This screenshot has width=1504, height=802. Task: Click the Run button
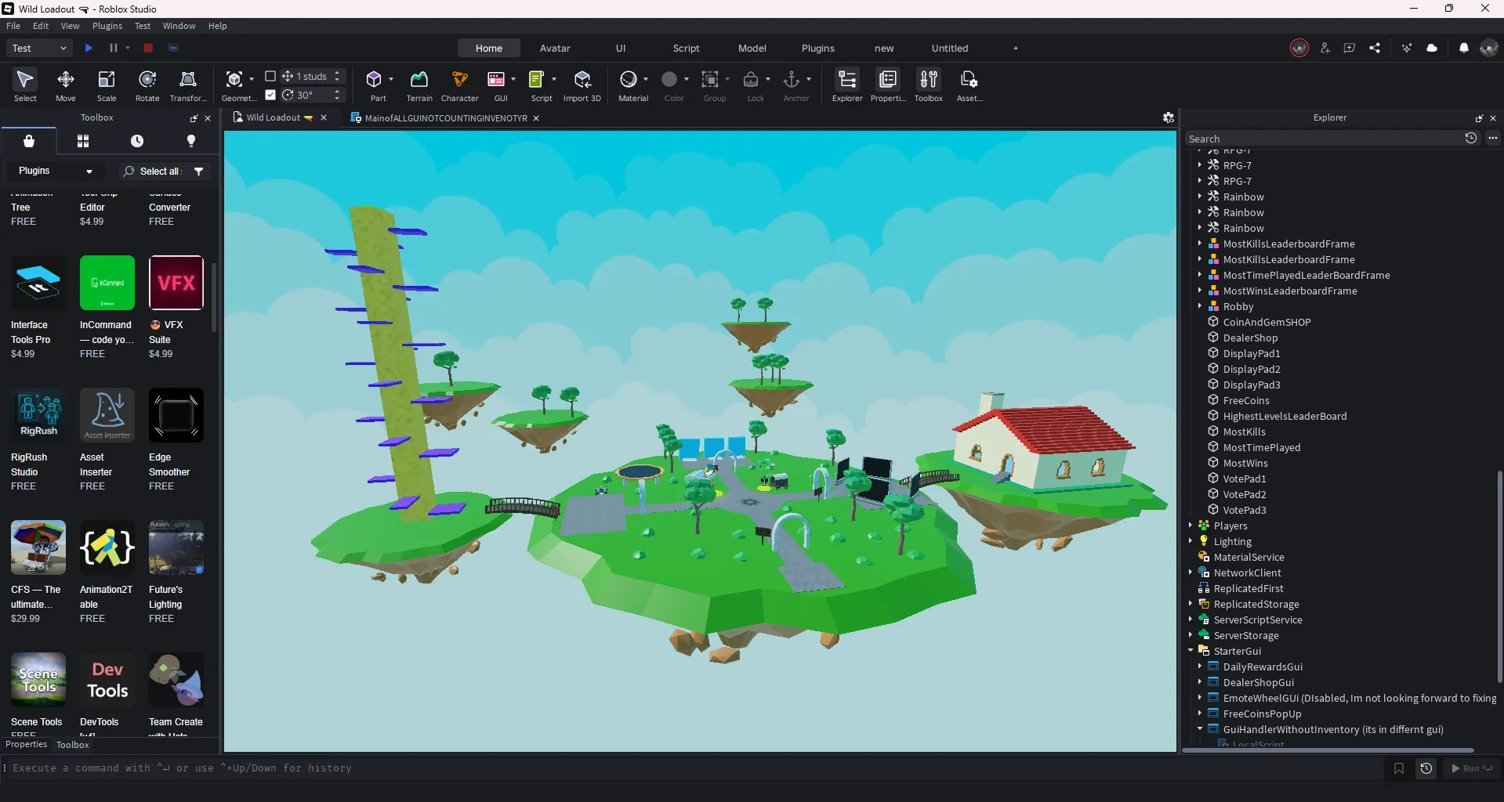click(x=1471, y=768)
